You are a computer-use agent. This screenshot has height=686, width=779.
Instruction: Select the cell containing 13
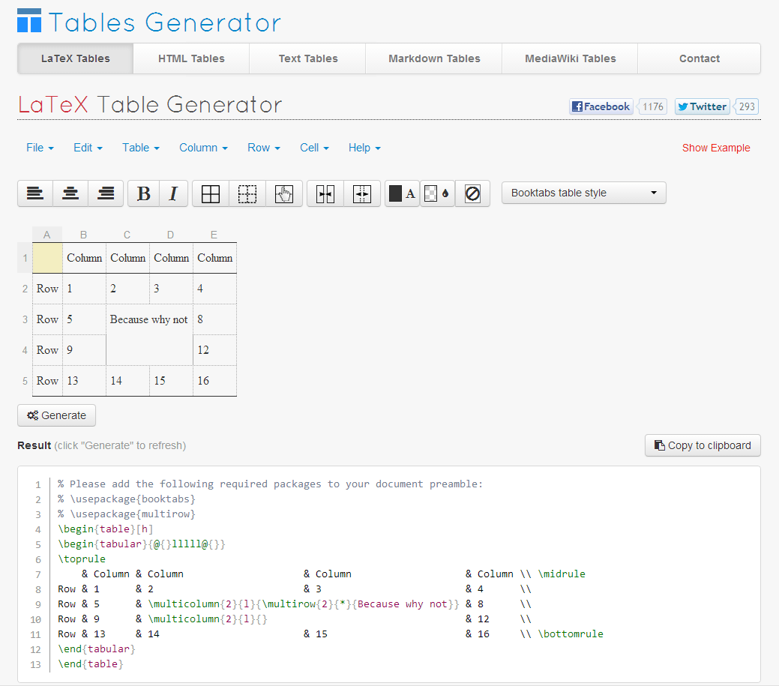point(84,381)
